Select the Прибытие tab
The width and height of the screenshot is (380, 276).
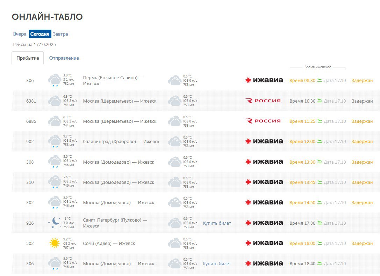28,58
